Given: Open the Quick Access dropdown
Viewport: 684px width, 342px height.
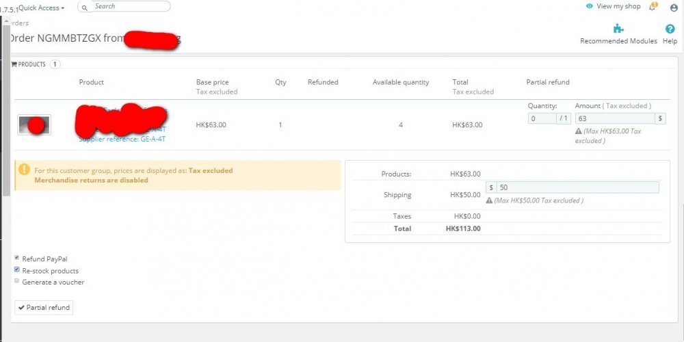Looking at the screenshot, I should [42, 8].
